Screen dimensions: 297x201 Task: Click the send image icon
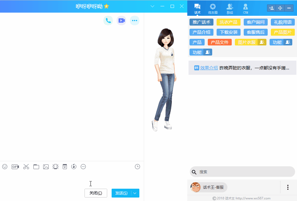(46, 167)
